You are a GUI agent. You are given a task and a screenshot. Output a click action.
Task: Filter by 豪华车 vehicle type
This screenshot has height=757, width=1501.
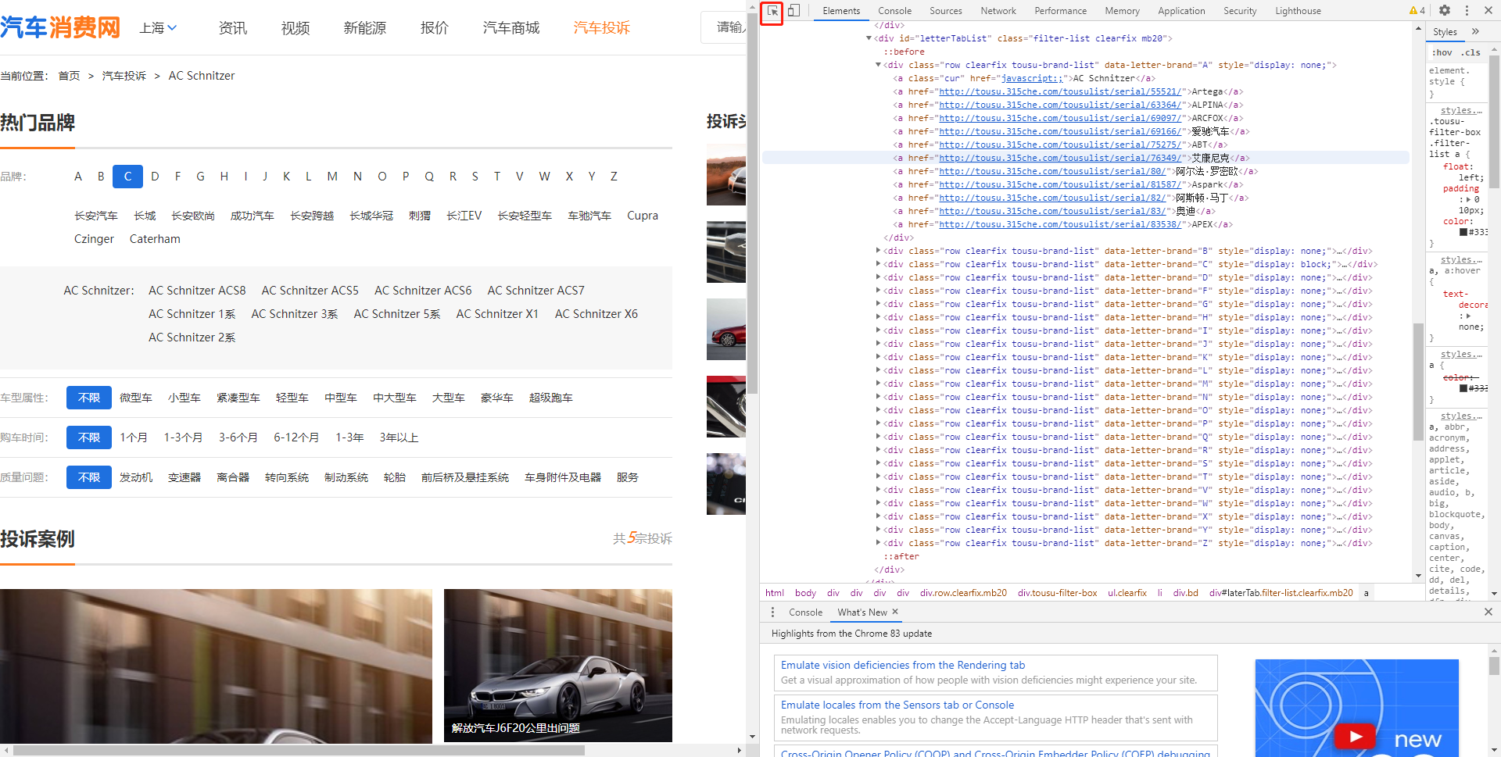497,398
